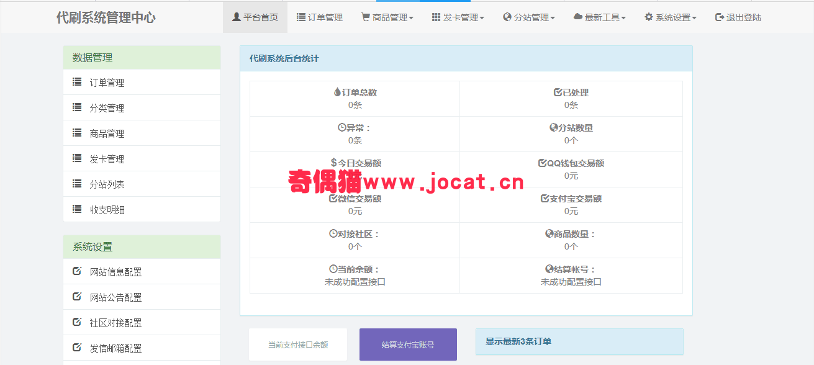The height and width of the screenshot is (365, 814).
Task: Click the globe icon beside 分站数量
Action: (553, 128)
